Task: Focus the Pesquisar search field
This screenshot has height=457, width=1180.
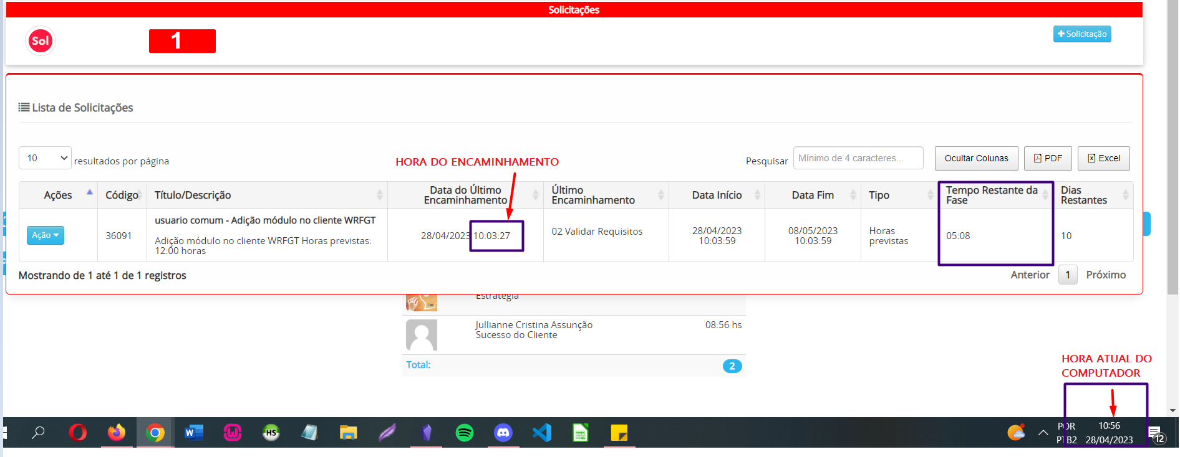Action: pyautogui.click(x=858, y=158)
